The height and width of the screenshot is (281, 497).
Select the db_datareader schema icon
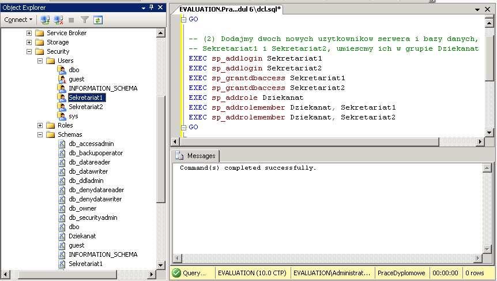click(62, 162)
